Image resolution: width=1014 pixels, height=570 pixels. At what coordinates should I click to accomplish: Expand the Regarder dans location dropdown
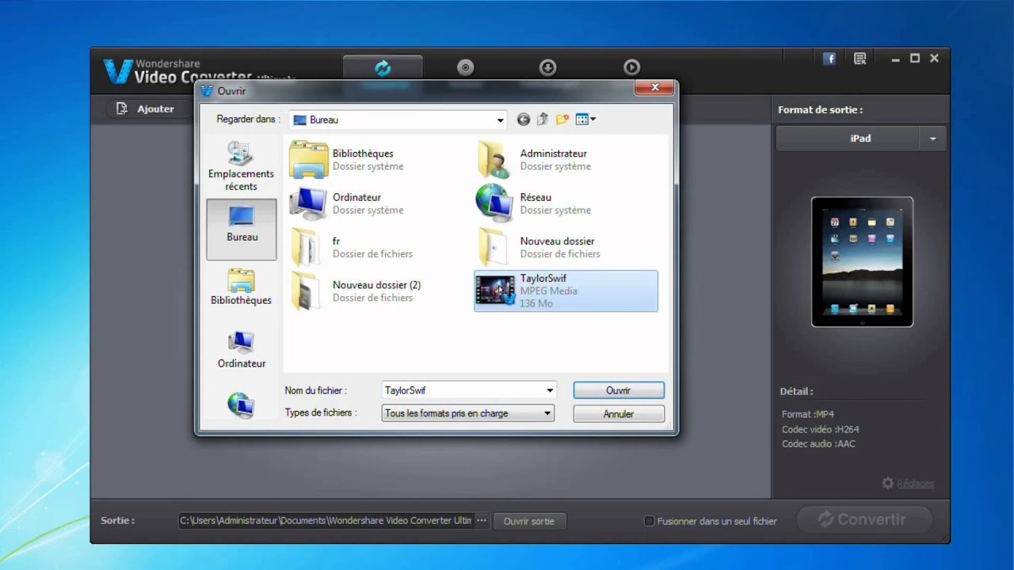500,120
